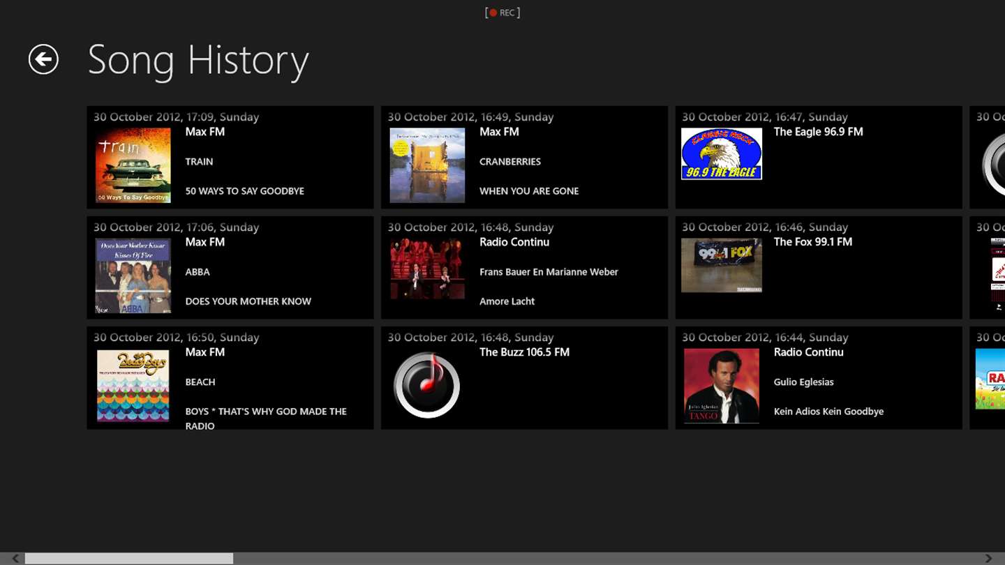This screenshot has width=1005, height=565.
Task: Click the Song History page title
Action: click(x=198, y=60)
